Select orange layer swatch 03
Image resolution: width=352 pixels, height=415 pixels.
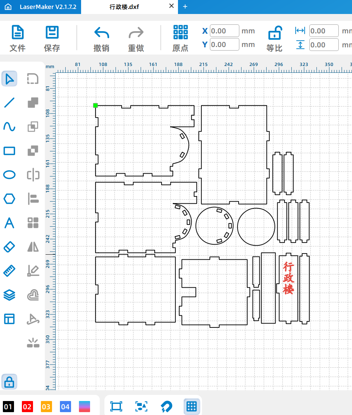pyautogui.click(x=46, y=406)
